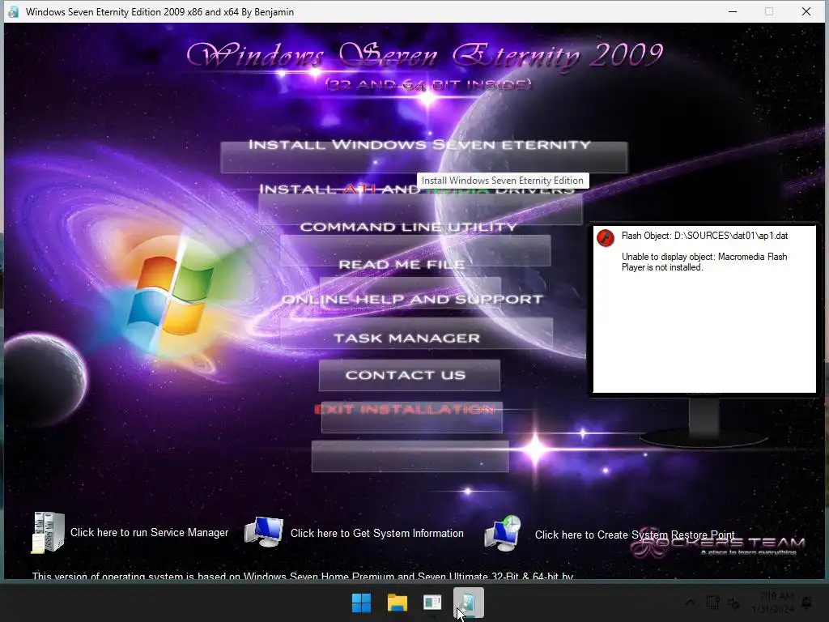This screenshot has height=622, width=829.
Task: Click the Contact Us button
Action: [x=409, y=376]
